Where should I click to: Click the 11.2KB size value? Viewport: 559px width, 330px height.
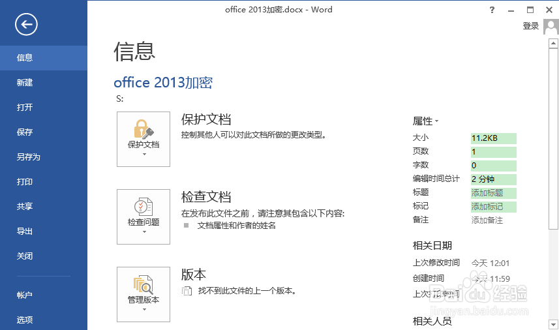(493, 138)
